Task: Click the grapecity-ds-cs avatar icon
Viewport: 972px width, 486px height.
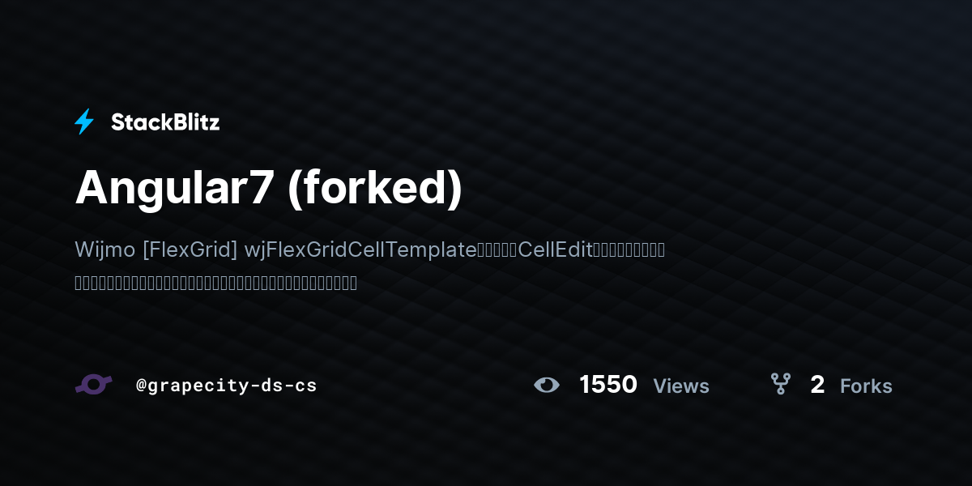Action: click(x=93, y=385)
